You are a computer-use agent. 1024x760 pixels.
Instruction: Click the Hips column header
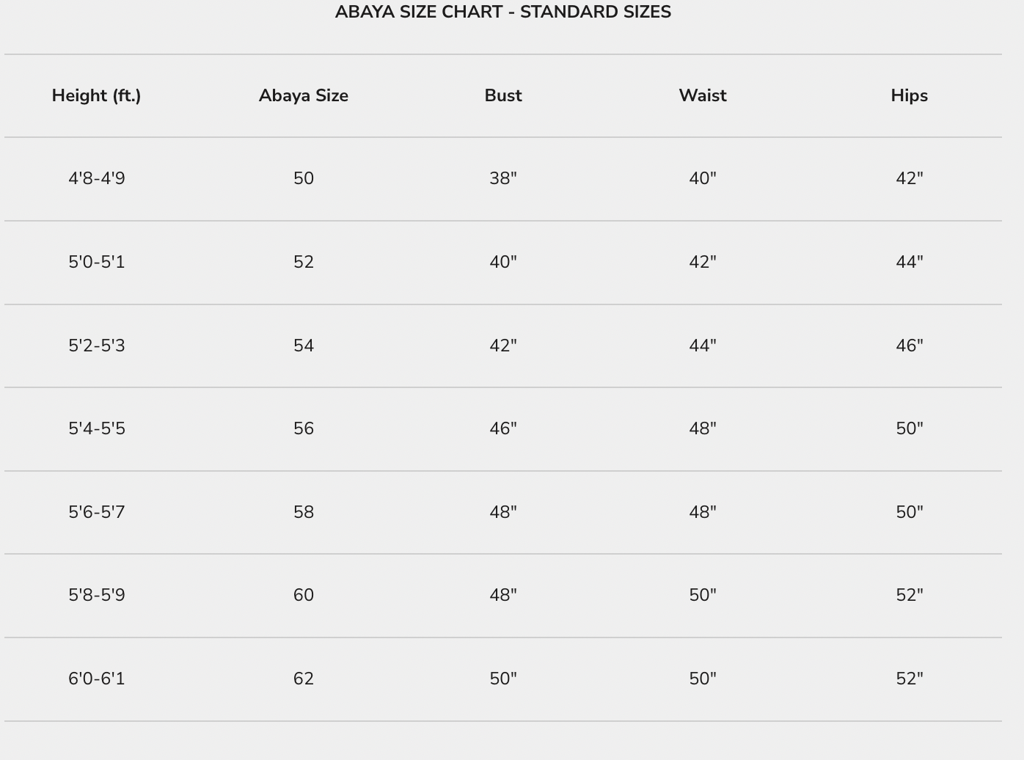click(x=909, y=95)
